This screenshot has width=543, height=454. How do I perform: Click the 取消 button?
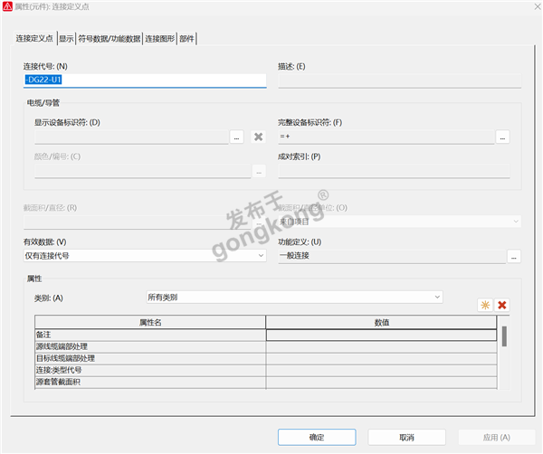[x=405, y=437]
